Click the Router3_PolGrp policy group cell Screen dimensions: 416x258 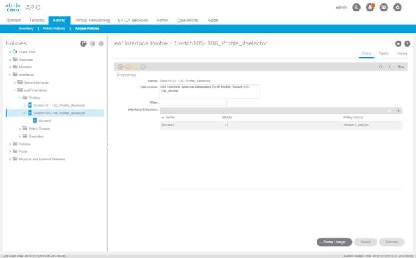[x=356, y=125]
